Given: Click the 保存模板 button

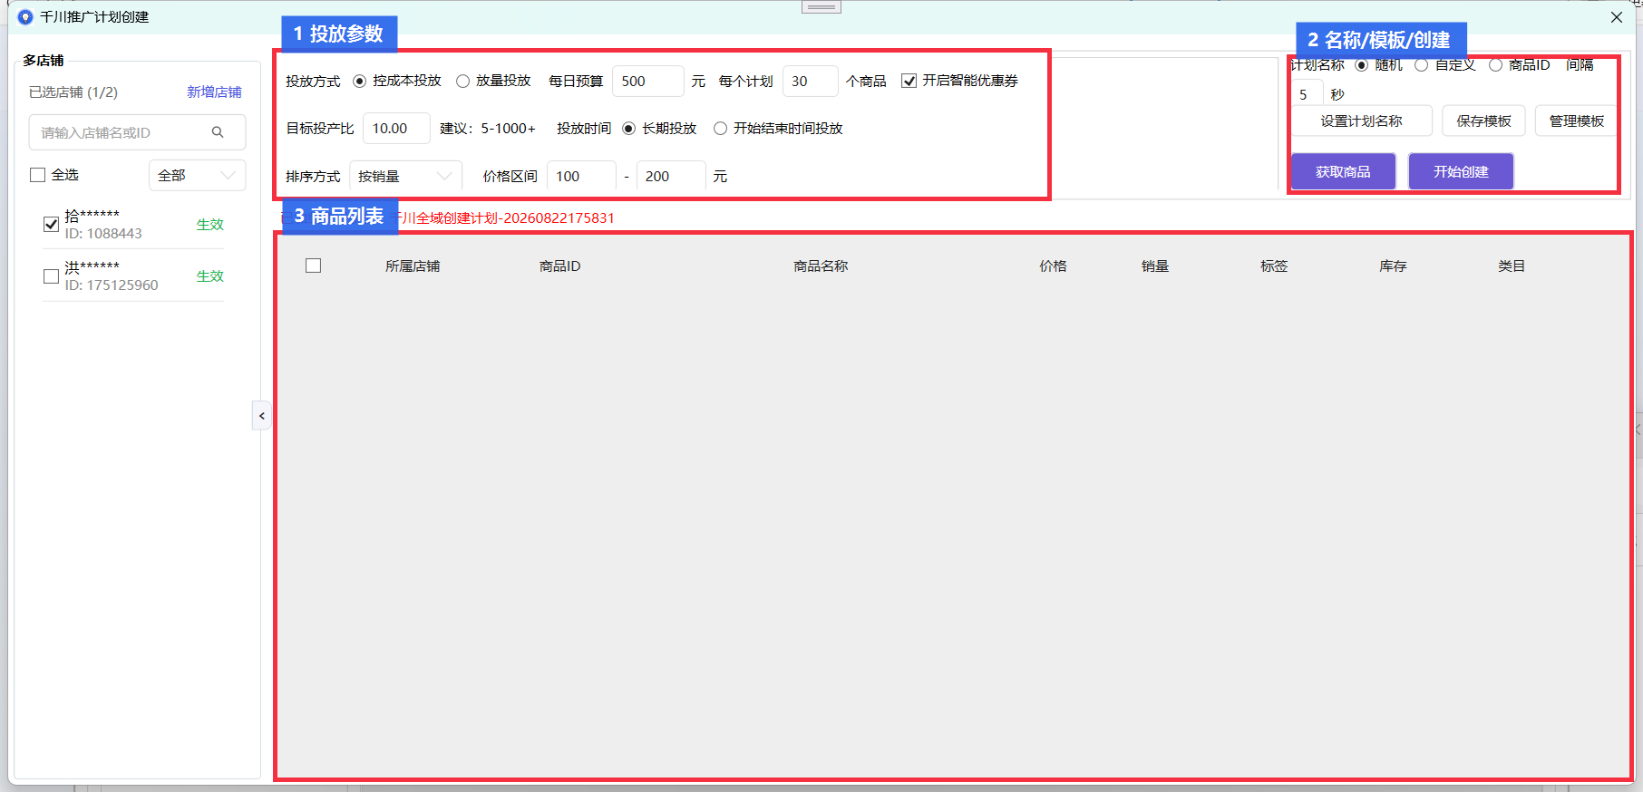Looking at the screenshot, I should [x=1483, y=121].
